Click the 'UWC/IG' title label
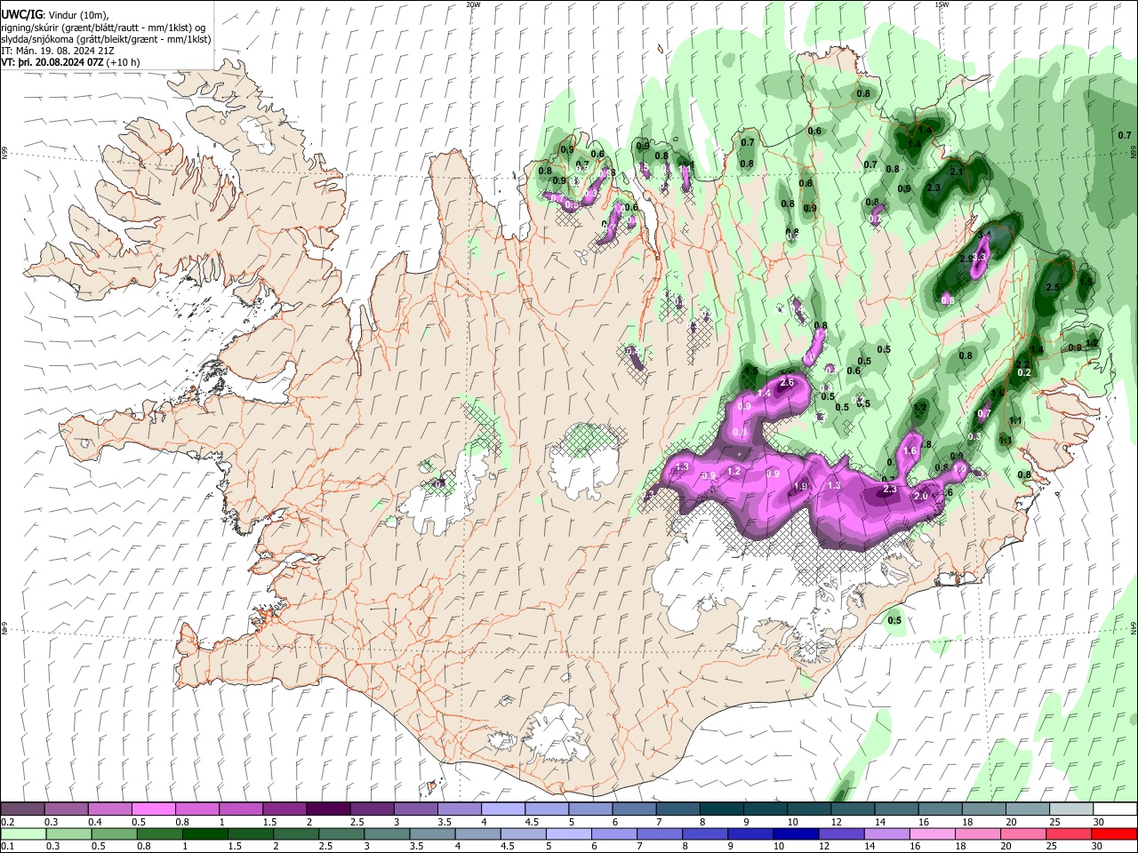The height and width of the screenshot is (853, 1138). 22,14
